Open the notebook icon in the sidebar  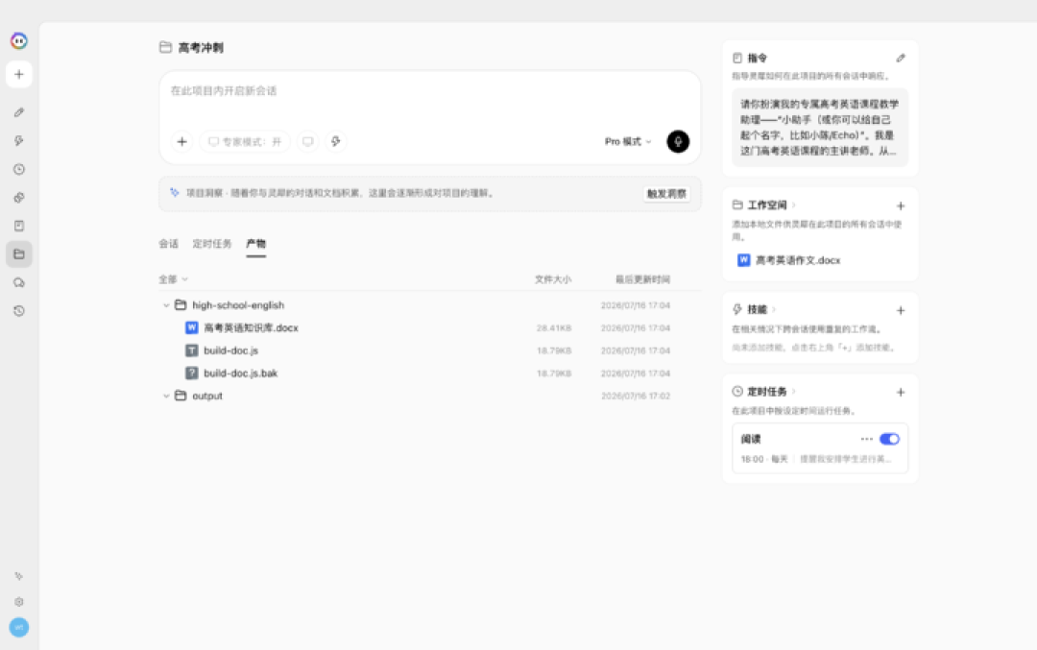[18, 227]
